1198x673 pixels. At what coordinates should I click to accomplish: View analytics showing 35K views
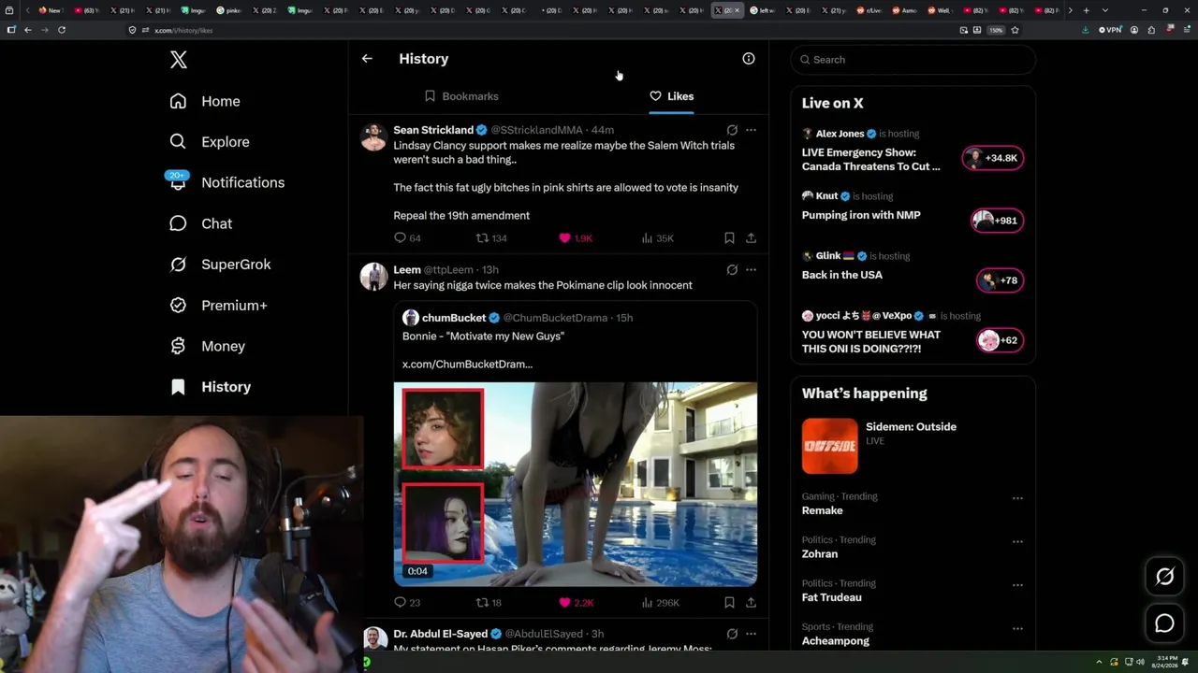(657, 238)
